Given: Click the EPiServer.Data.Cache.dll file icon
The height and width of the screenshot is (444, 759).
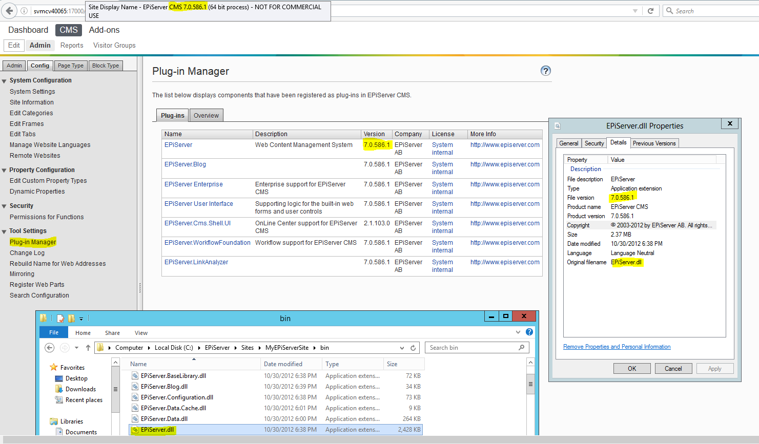Looking at the screenshot, I should click(x=135, y=408).
